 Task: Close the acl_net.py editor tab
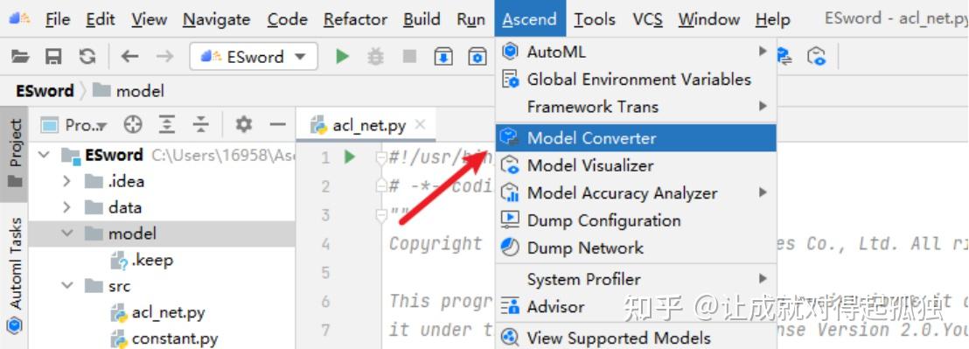point(421,125)
